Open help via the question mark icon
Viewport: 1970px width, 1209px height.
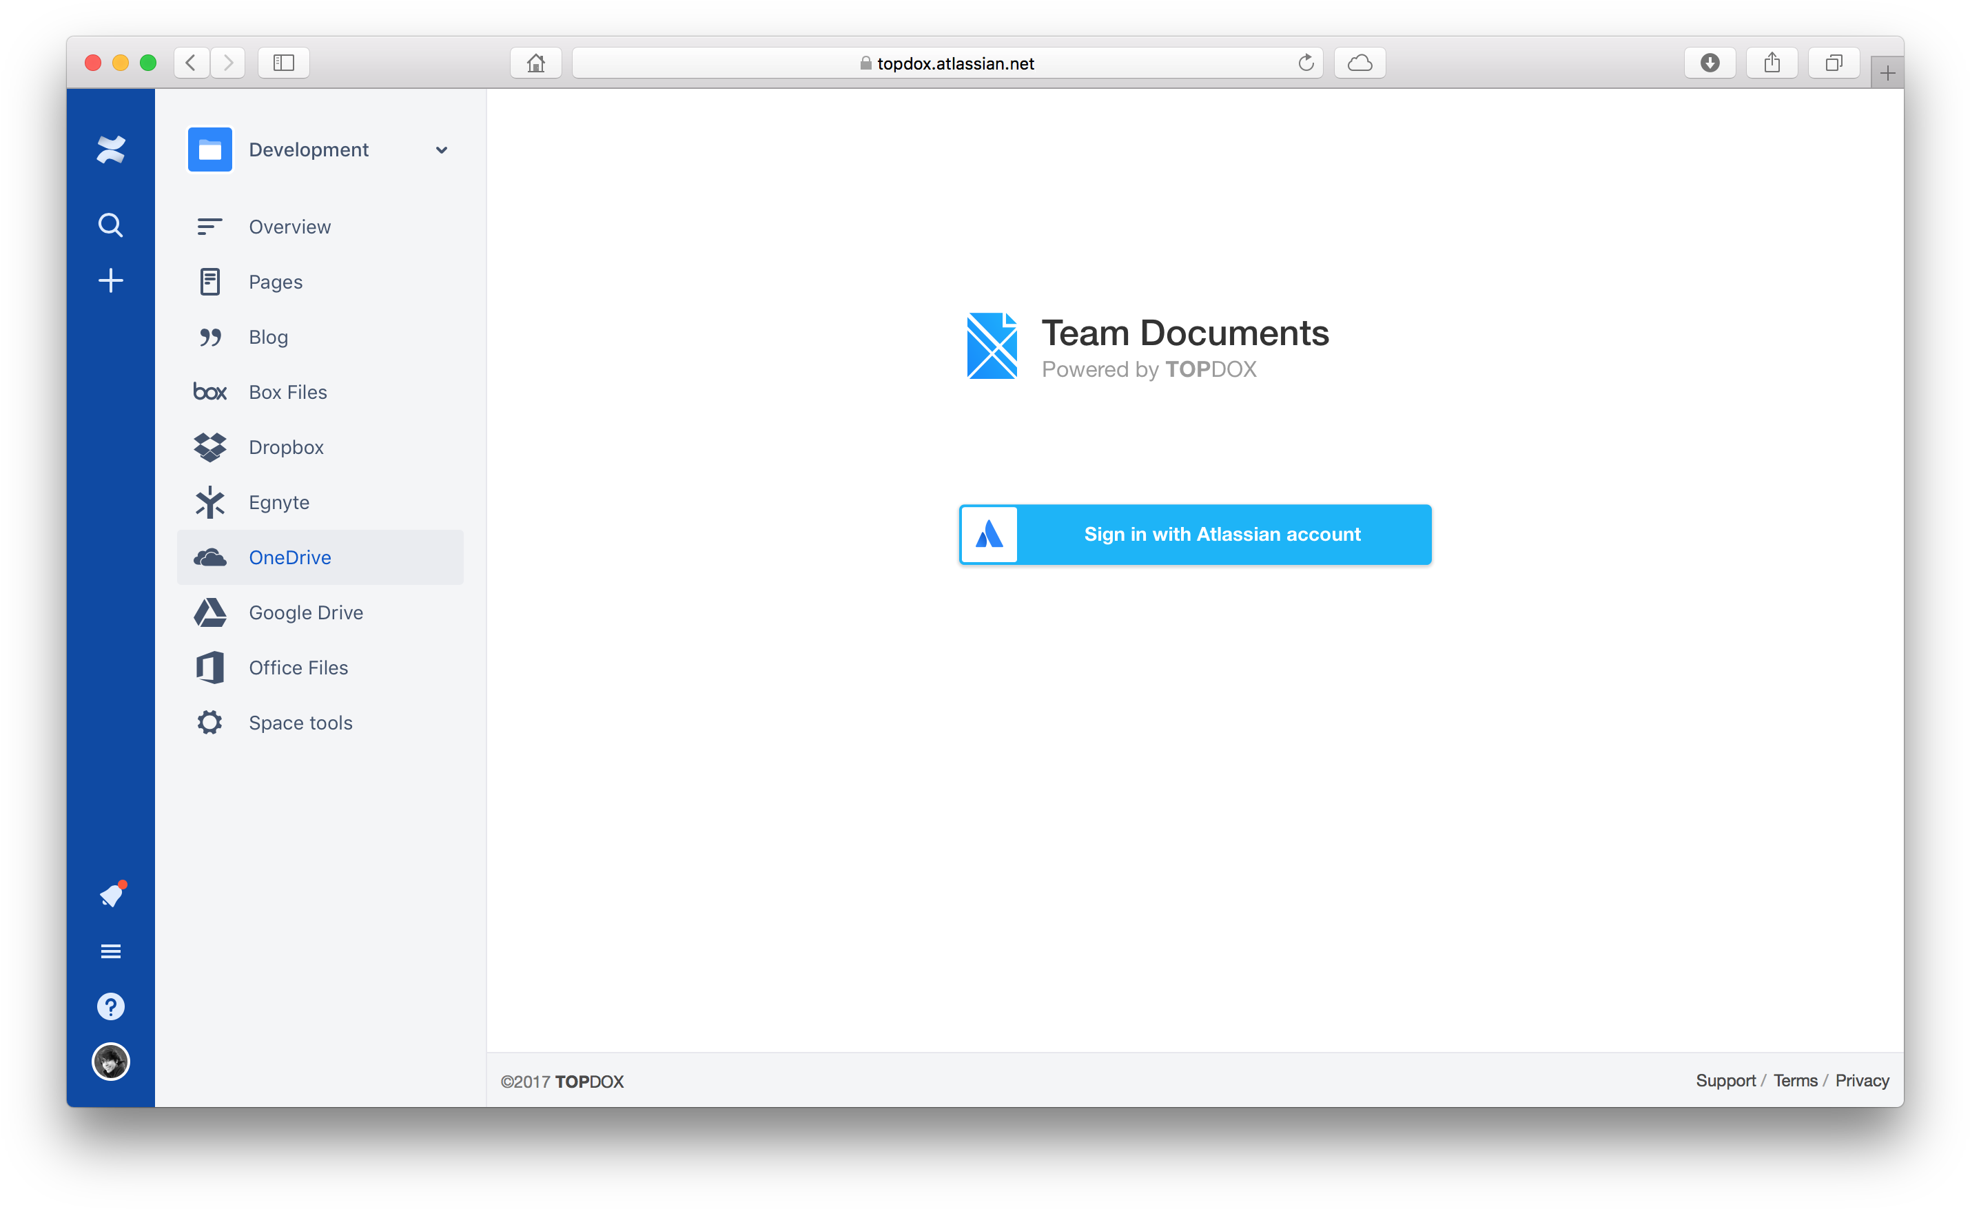(x=111, y=1006)
